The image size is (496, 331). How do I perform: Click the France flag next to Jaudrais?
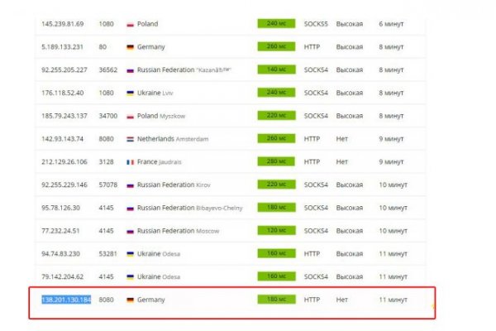pyautogui.click(x=130, y=163)
